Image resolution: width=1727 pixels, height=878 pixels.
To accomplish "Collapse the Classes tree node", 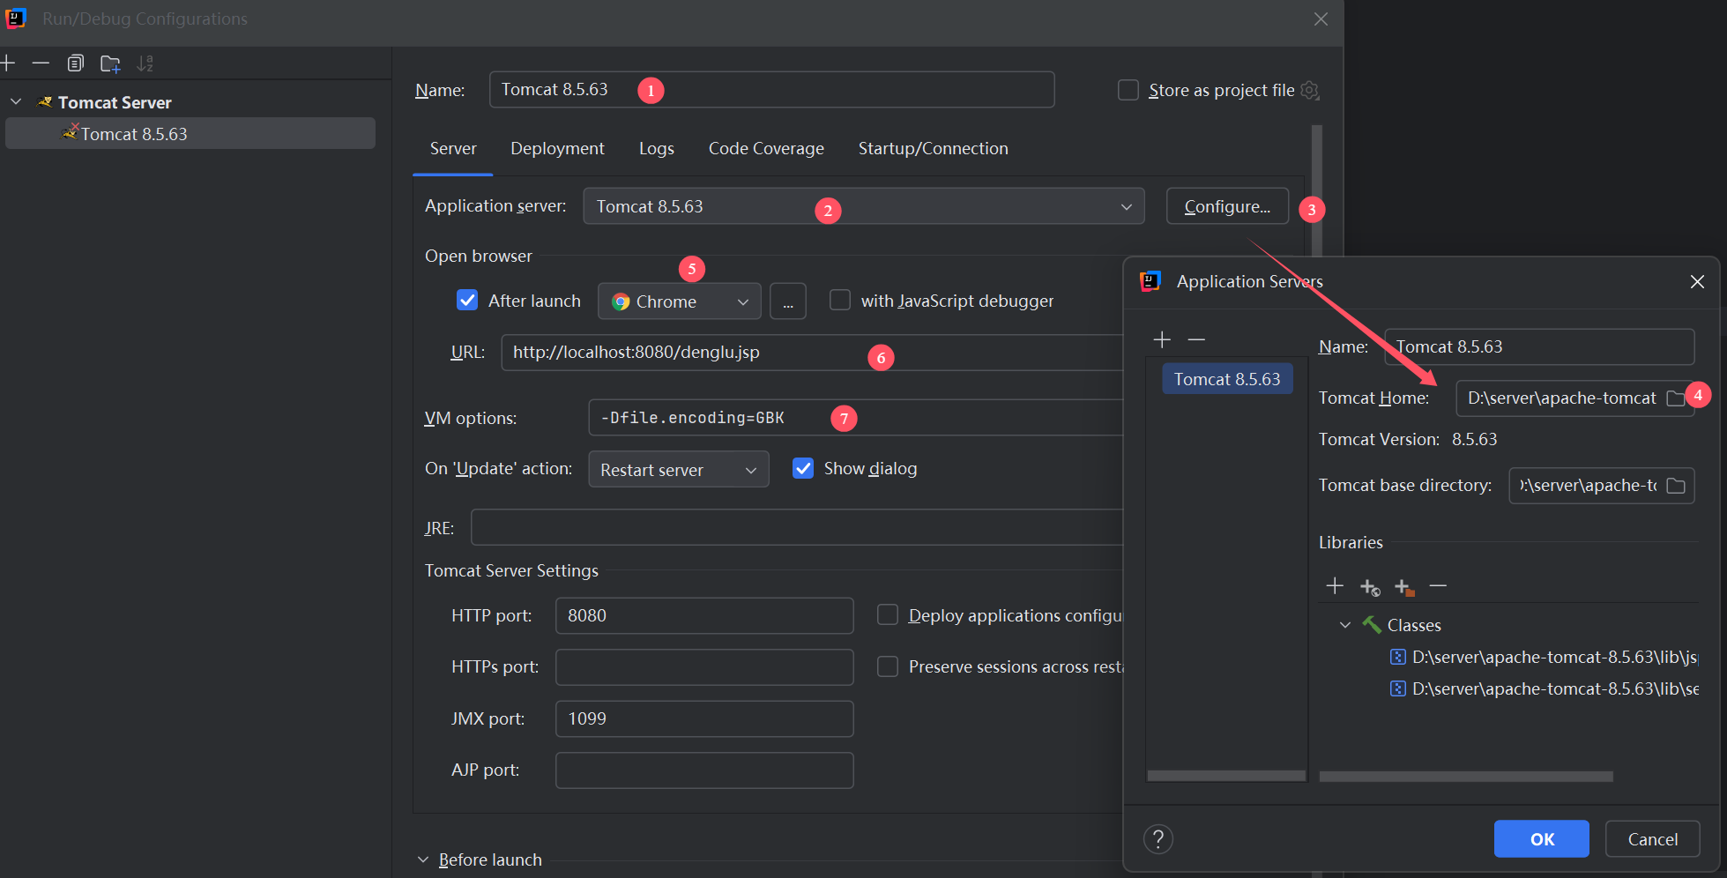I will [x=1345, y=625].
